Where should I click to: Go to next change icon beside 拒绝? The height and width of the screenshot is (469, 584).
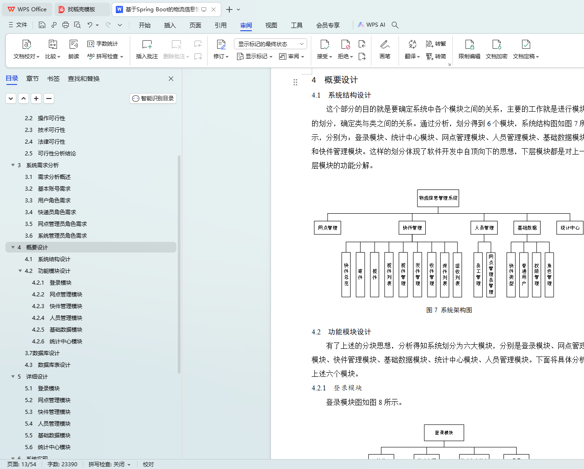click(362, 56)
